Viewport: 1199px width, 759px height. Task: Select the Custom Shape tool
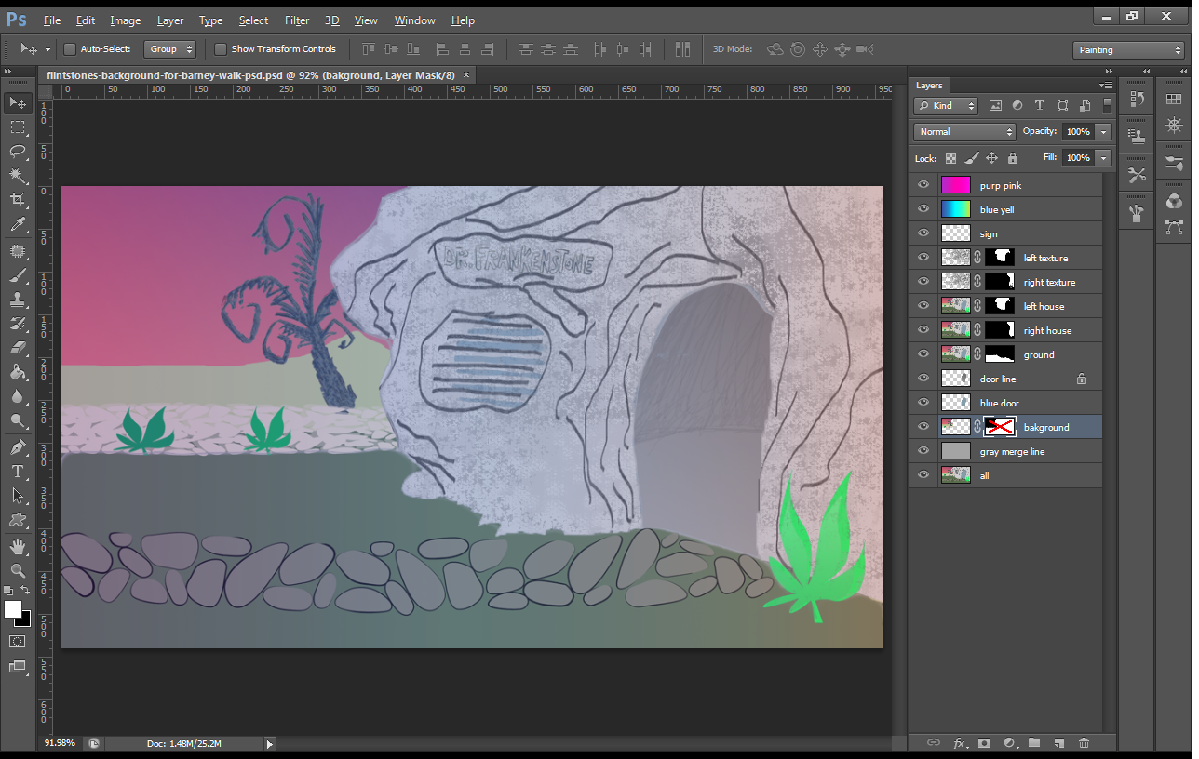click(18, 520)
